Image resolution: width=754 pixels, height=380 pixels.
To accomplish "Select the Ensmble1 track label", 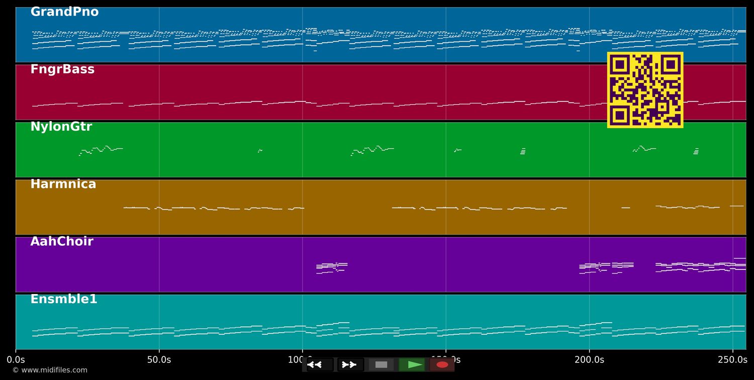I will tap(64, 299).
